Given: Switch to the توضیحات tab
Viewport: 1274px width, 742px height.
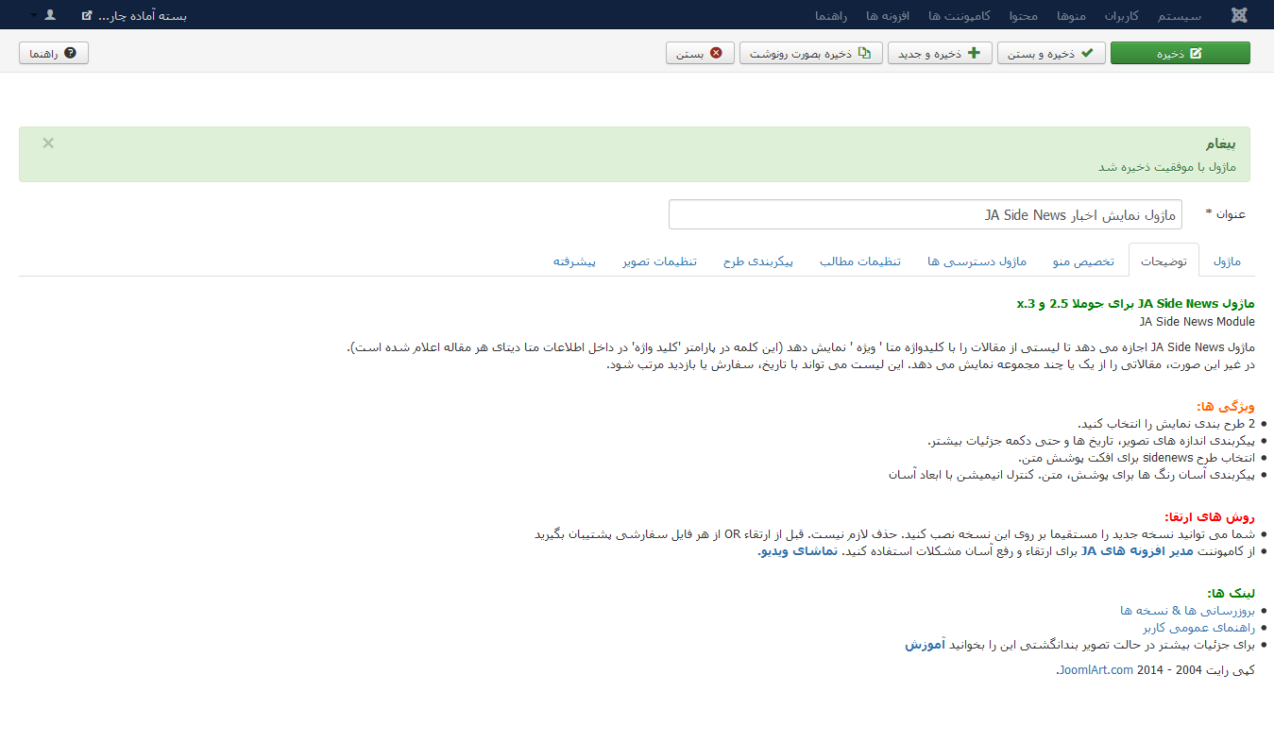Looking at the screenshot, I should 1164,261.
